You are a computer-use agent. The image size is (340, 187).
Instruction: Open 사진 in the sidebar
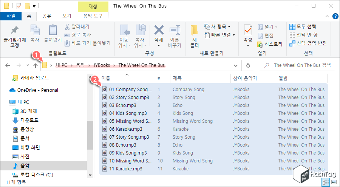(x=21, y=156)
